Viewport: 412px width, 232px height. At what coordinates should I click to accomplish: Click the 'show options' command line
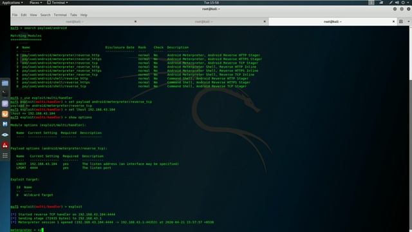[51, 117]
